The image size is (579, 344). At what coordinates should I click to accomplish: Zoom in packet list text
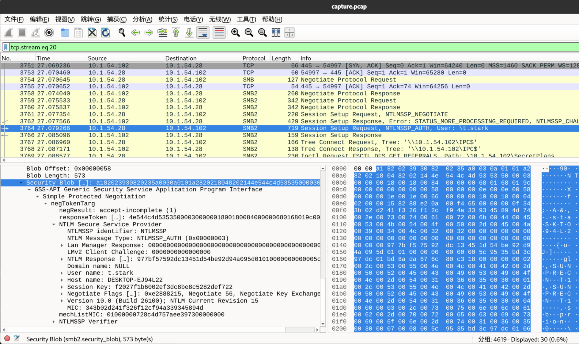click(x=235, y=32)
